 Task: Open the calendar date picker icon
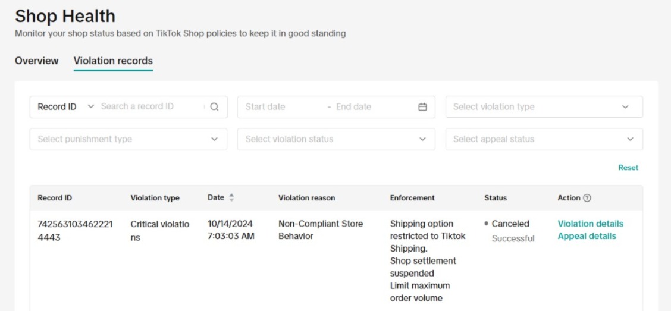tap(422, 107)
